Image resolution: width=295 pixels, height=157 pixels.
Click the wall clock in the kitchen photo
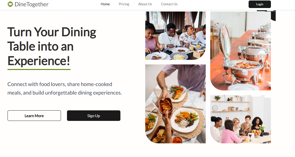tap(215, 108)
